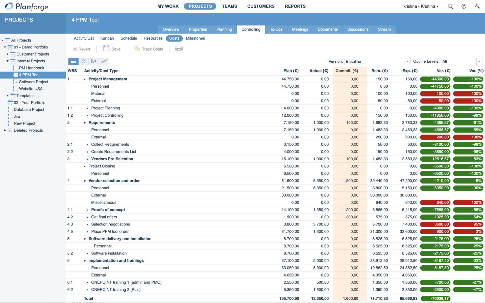
Task: Click the Place PPM tool order row
Action: coord(275,232)
